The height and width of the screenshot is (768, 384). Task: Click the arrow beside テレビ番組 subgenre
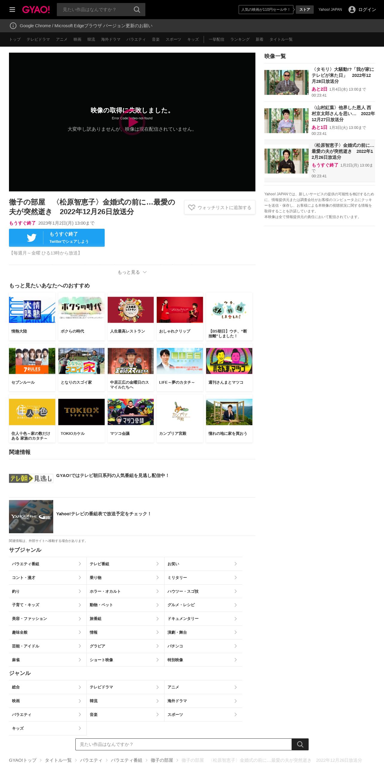pos(158,564)
